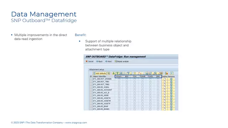Go Back in run management

pyautogui.click(x=99, y=62)
